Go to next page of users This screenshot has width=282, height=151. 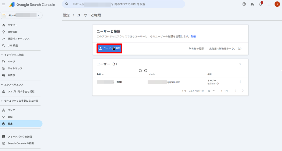(x=243, y=91)
